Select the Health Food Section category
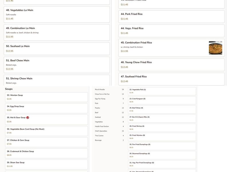The width and height of the screenshot is (229, 172). (102, 126)
